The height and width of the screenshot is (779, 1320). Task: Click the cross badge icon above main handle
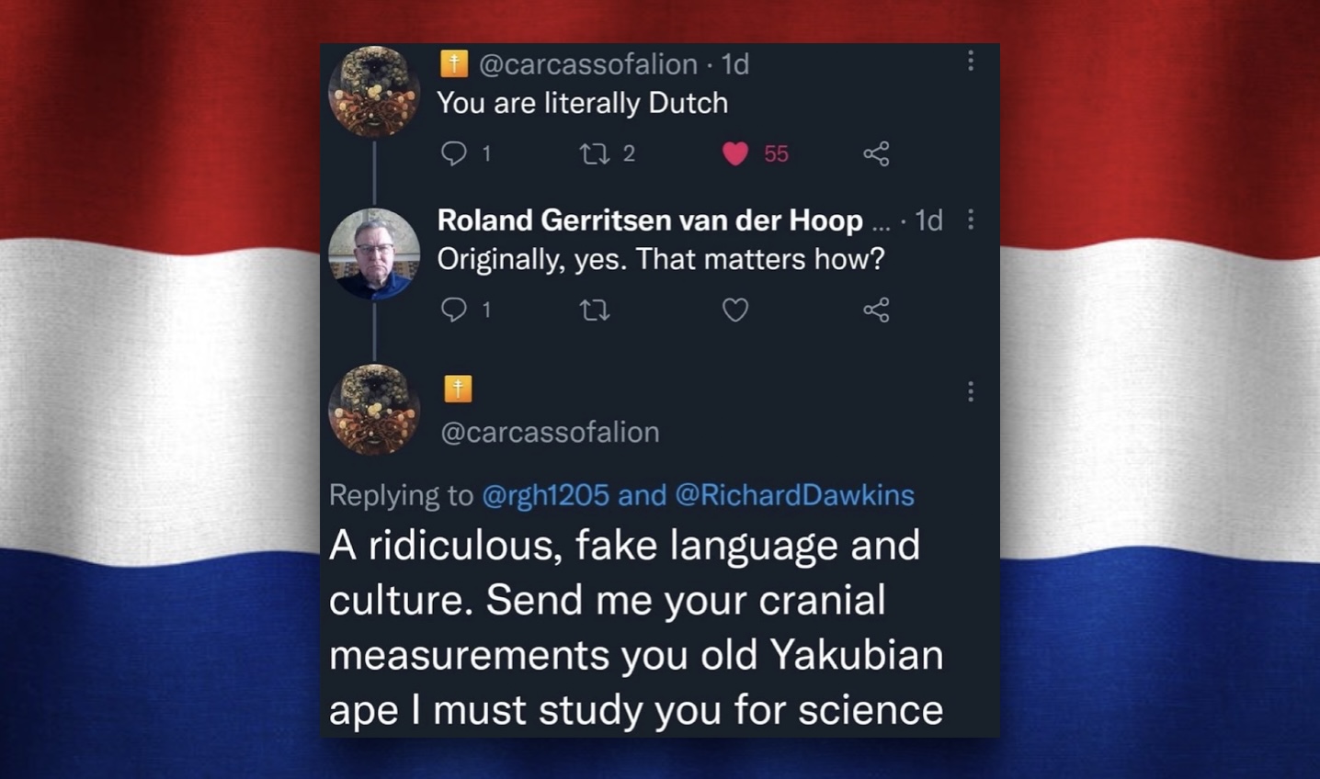(458, 389)
